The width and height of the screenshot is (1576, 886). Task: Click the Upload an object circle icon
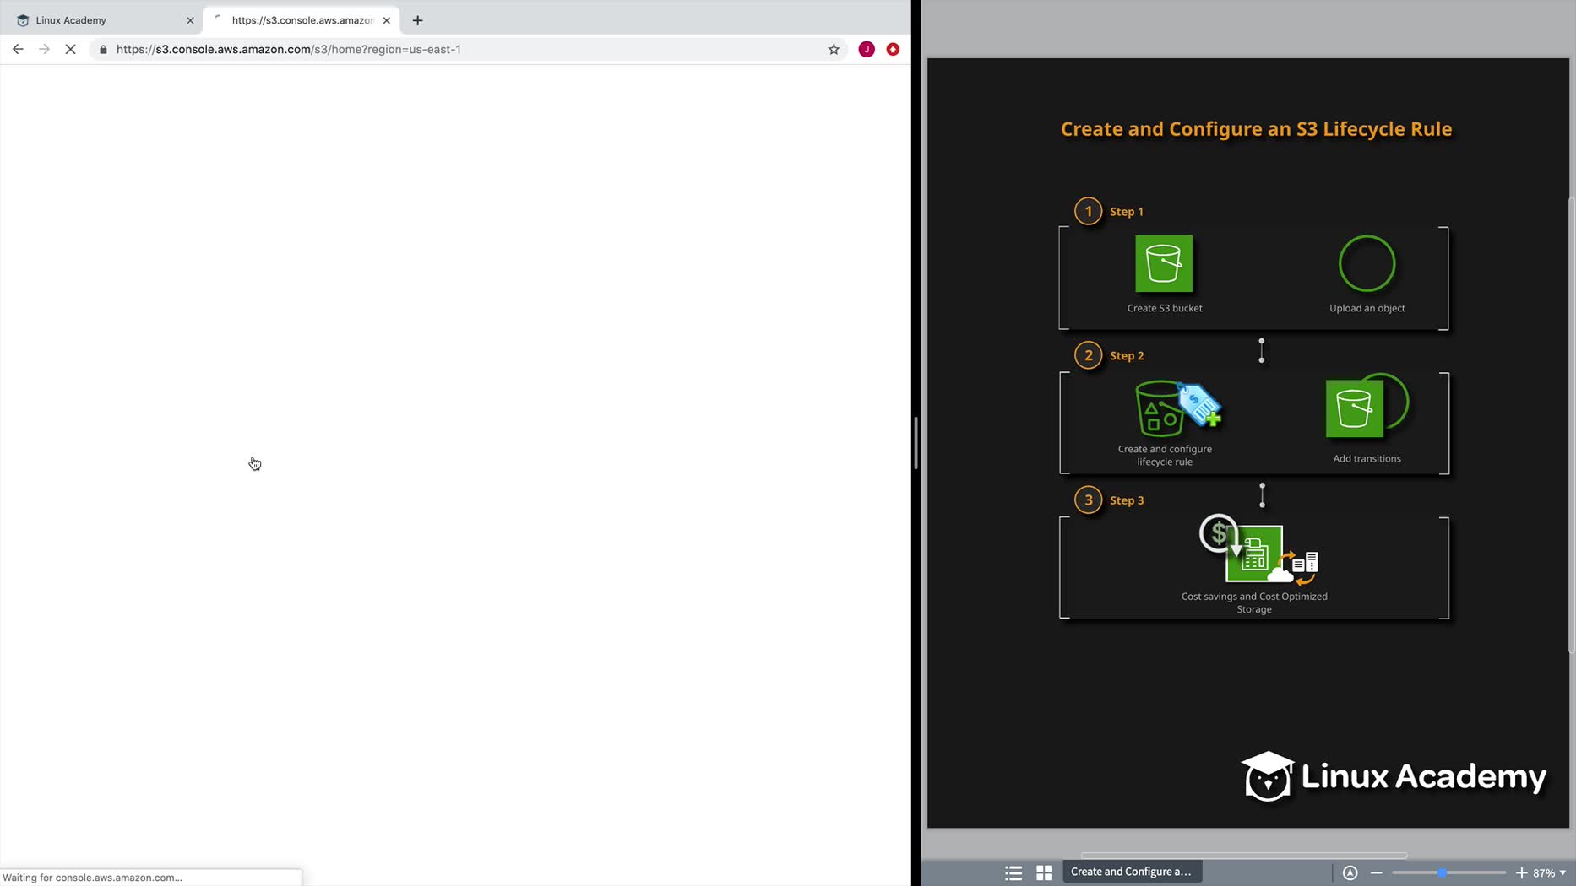[1367, 264]
